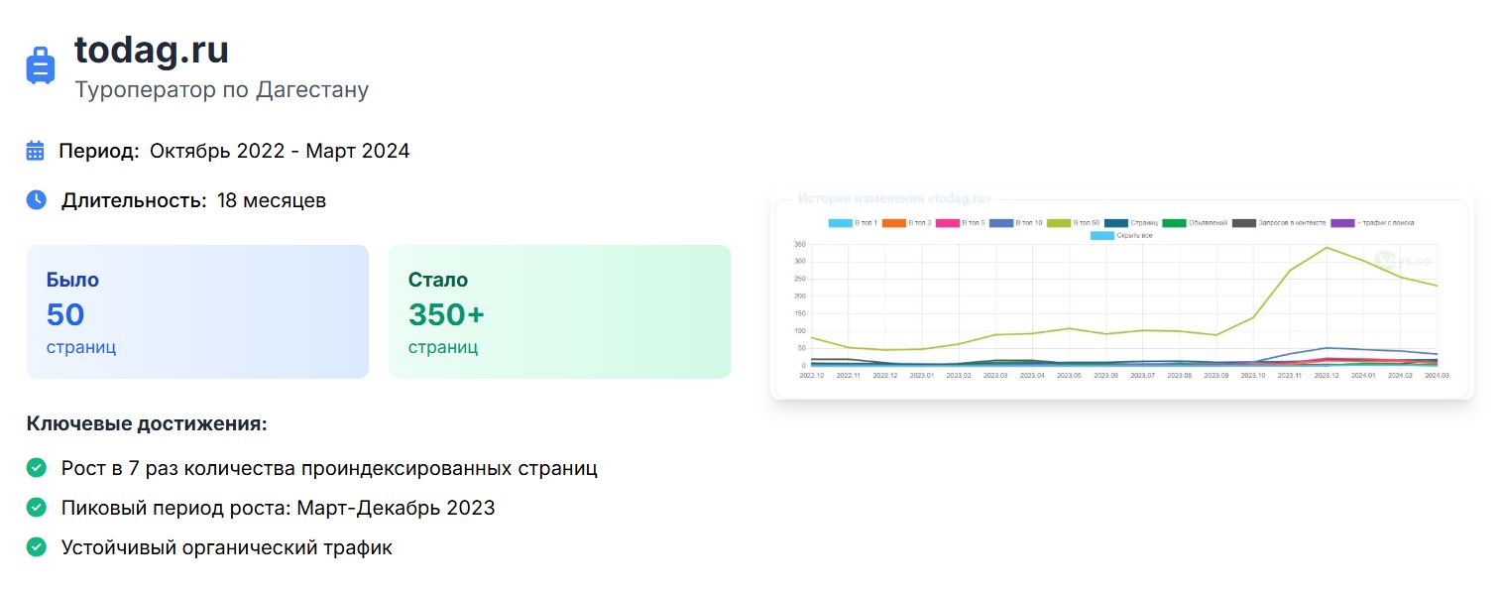
Task: Click the clock icon next to Длительность
Action: 37,199
